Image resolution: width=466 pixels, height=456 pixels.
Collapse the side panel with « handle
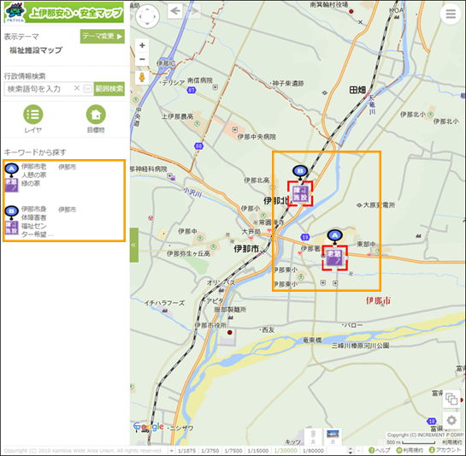pyautogui.click(x=133, y=245)
